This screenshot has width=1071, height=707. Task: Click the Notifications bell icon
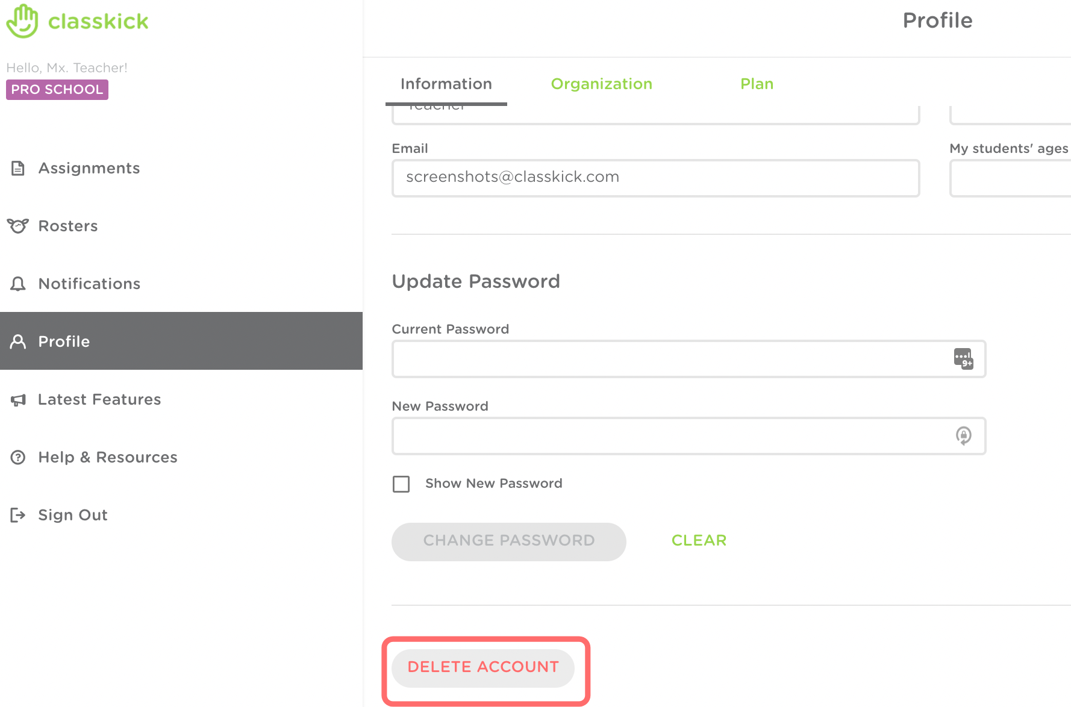18,284
